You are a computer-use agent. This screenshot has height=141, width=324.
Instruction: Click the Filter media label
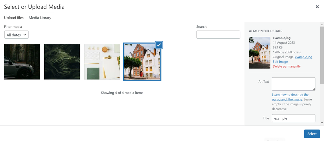[13, 26]
